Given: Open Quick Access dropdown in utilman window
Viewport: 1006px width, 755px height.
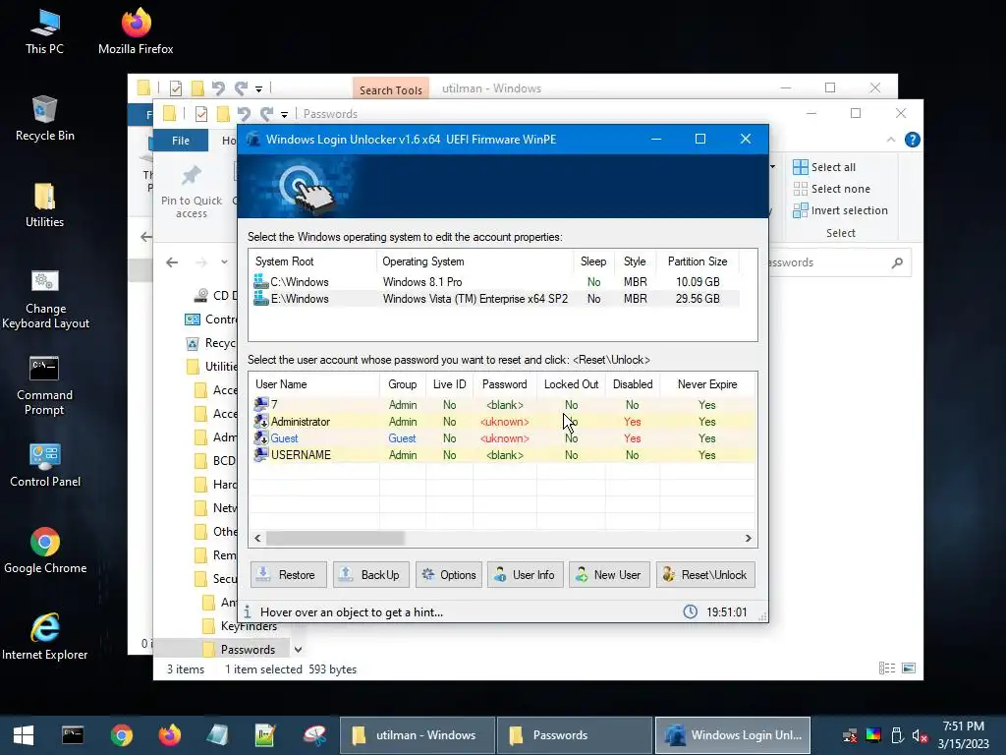Looking at the screenshot, I should (259, 88).
